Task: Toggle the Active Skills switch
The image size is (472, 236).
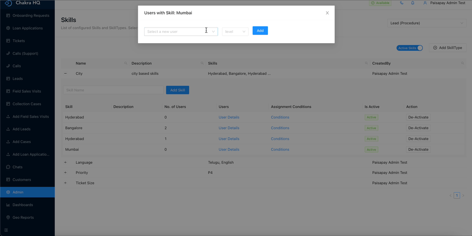Action: (410, 48)
